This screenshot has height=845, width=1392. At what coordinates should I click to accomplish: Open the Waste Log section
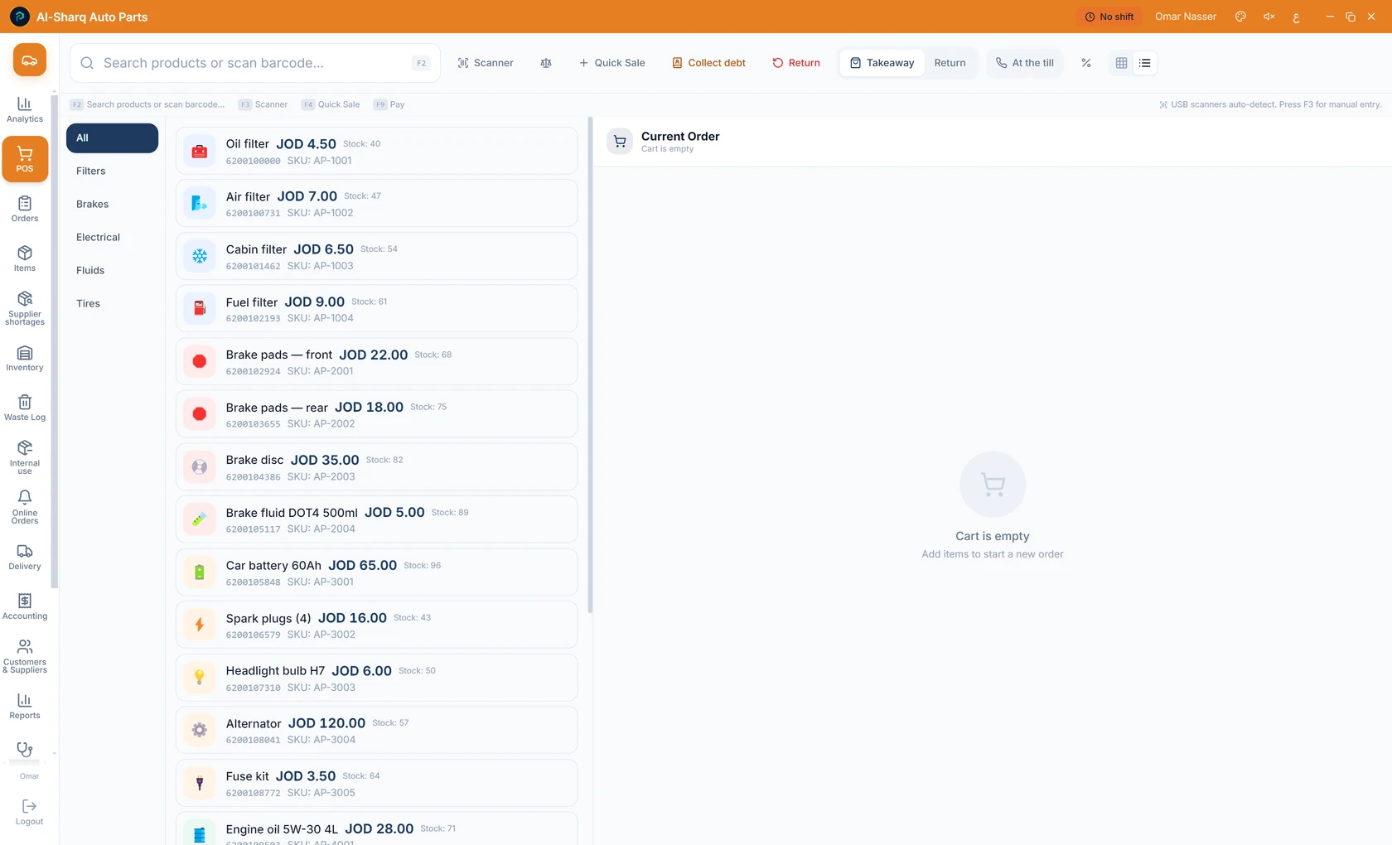click(25, 408)
